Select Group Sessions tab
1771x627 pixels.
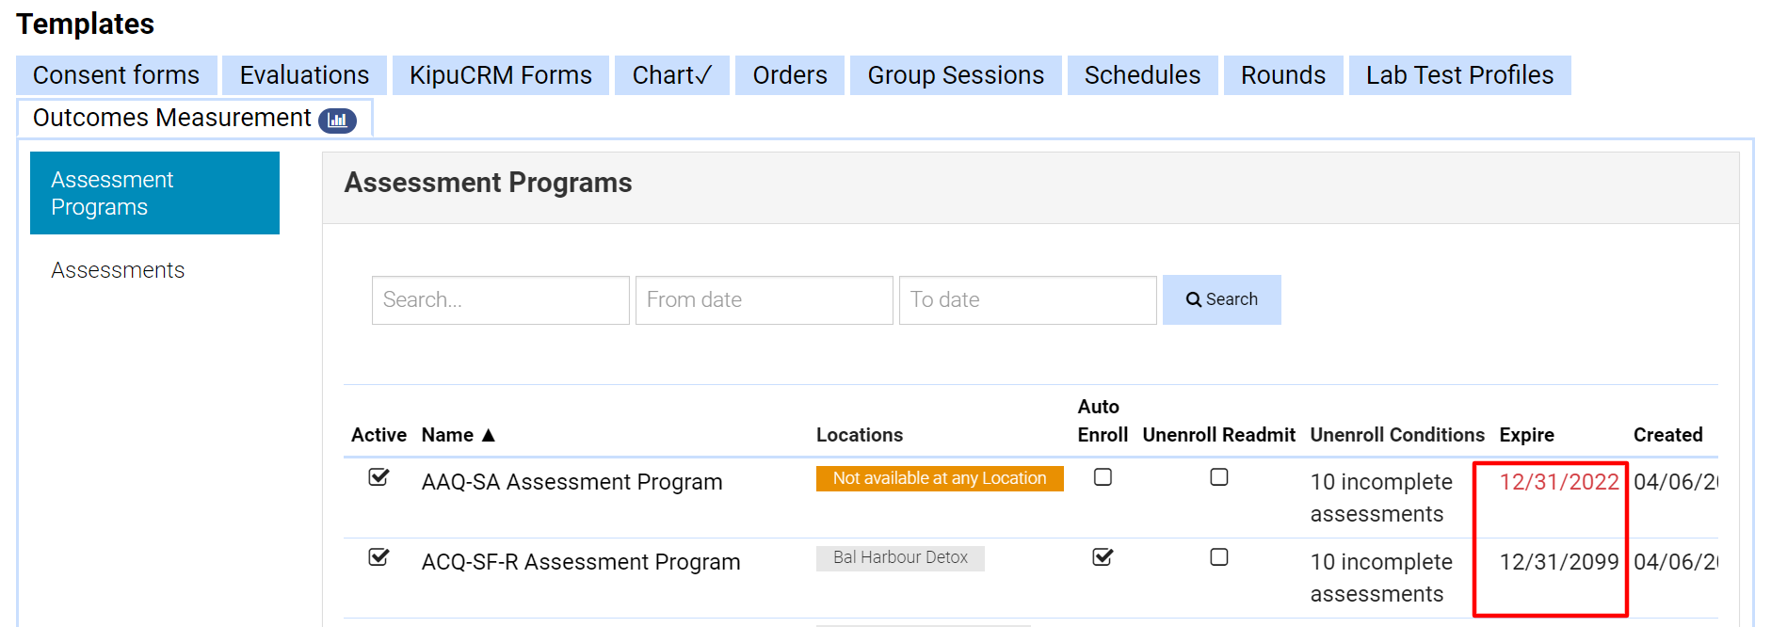956,75
